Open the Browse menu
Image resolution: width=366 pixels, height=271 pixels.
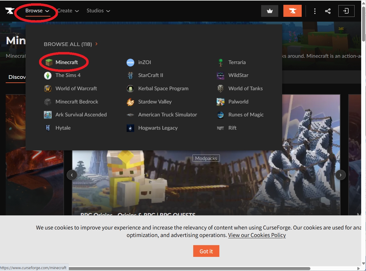34,11
